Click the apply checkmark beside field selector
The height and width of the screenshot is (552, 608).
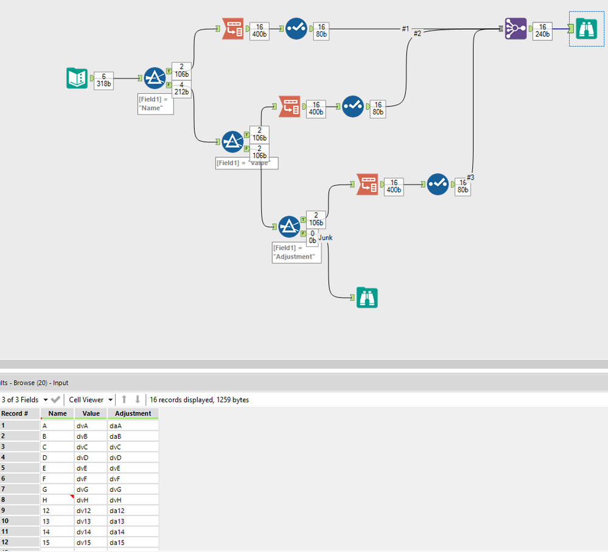tap(55, 399)
